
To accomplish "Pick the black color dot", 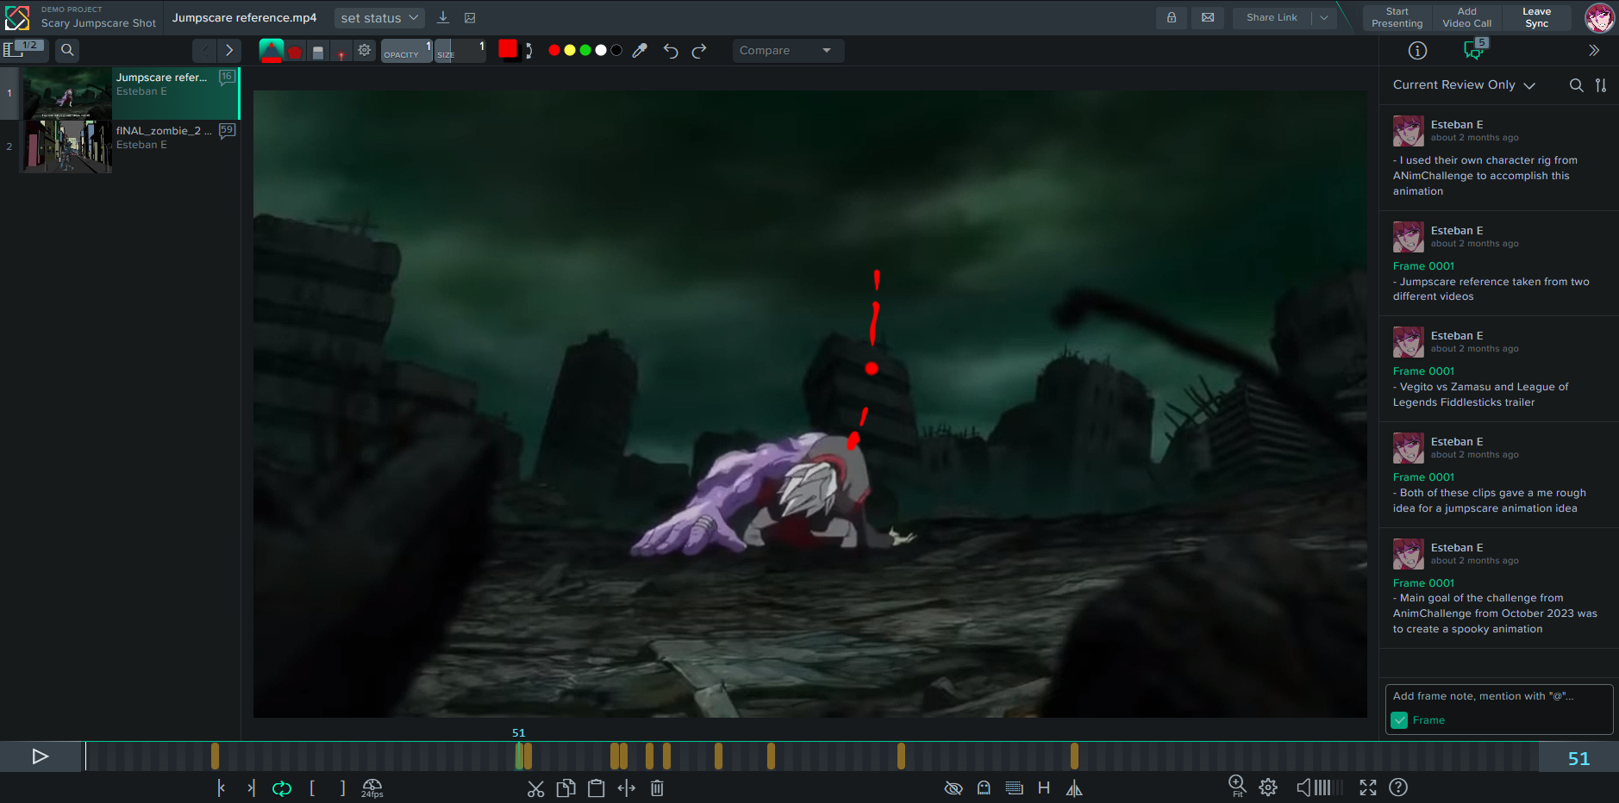I will (x=616, y=50).
